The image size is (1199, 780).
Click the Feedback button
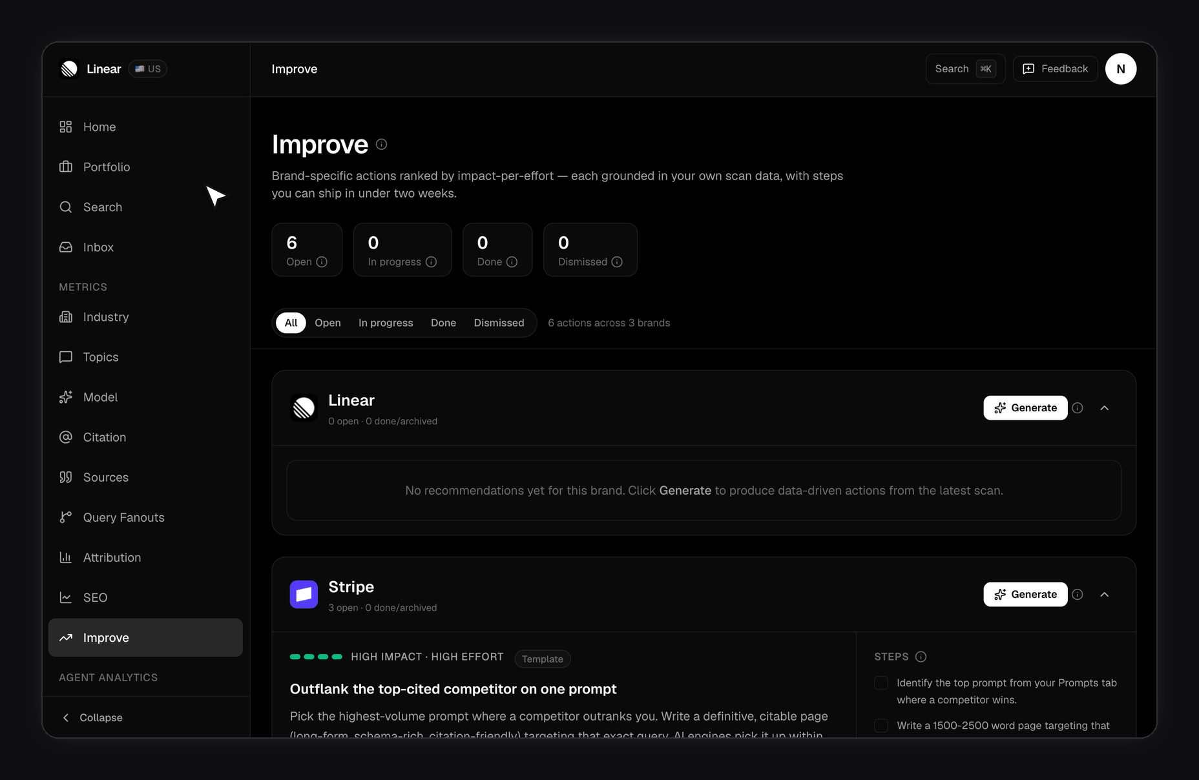1056,69
